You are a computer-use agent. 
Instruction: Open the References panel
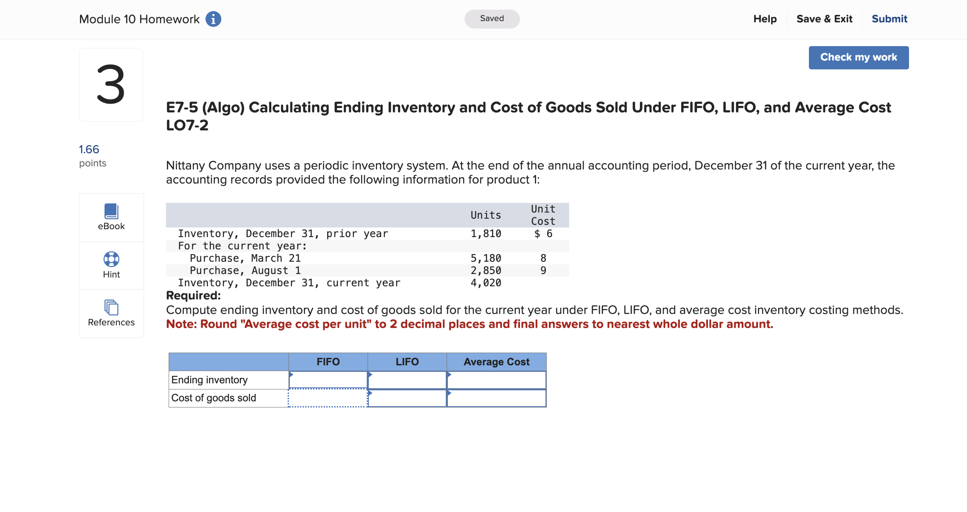[x=111, y=313]
